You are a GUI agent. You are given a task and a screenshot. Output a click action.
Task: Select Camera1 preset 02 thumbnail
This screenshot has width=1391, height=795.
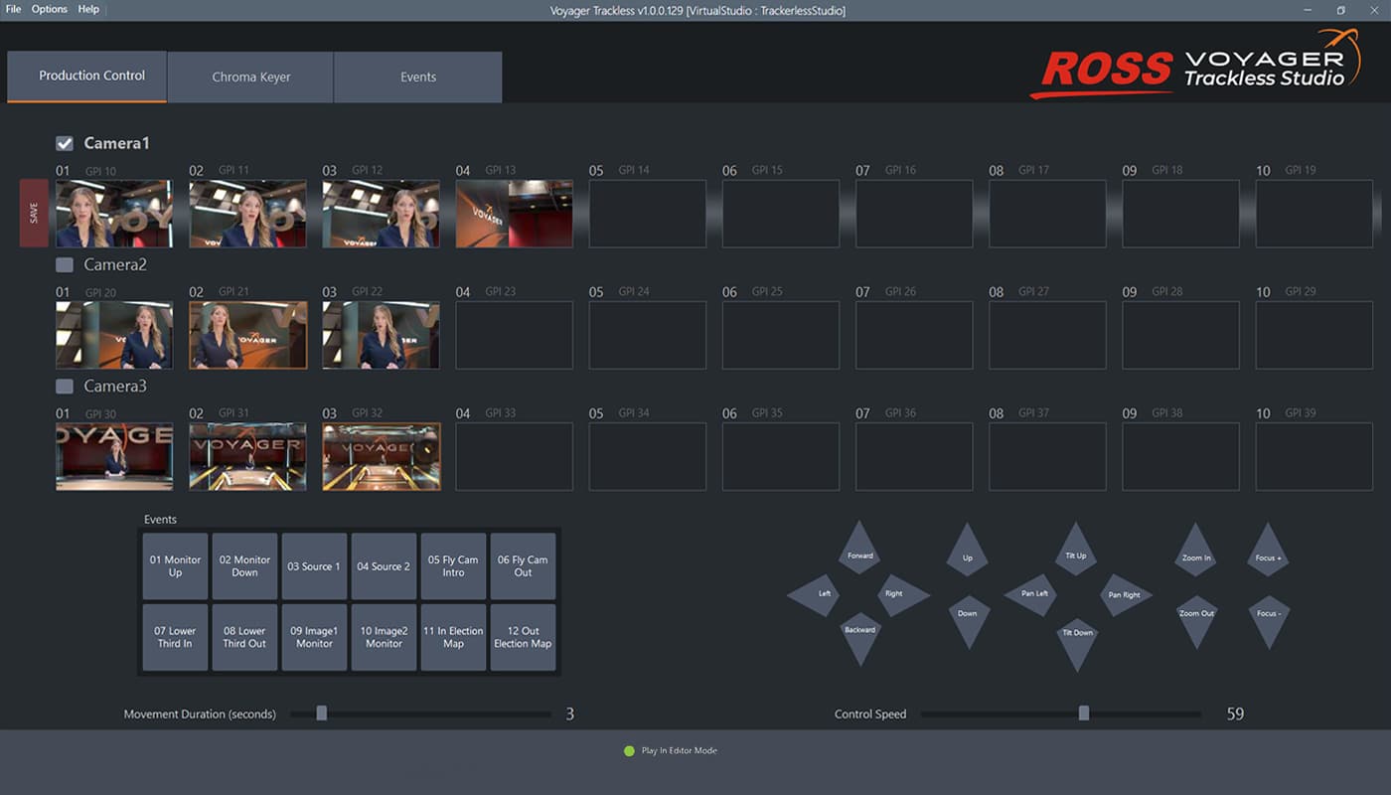coord(247,214)
